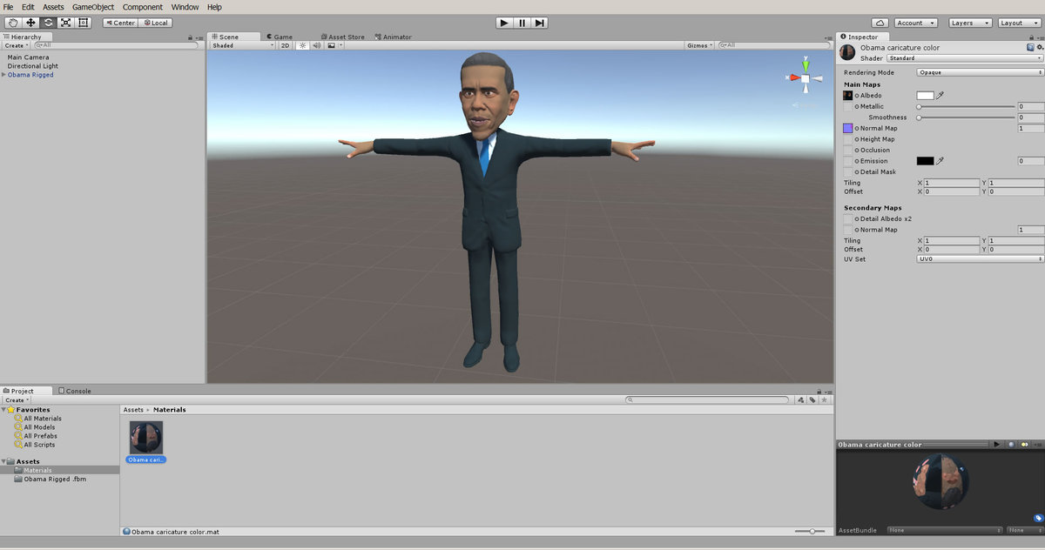This screenshot has height=550, width=1045.
Task: Click Create button in Project
Action: [x=16, y=400]
